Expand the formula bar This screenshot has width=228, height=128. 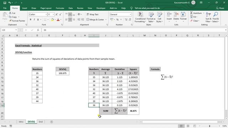(x=226, y=30)
